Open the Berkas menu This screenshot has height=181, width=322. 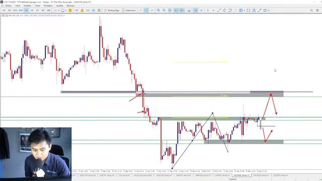(9, 6)
